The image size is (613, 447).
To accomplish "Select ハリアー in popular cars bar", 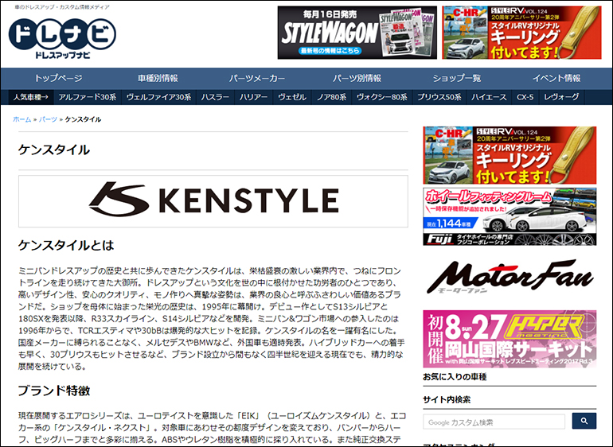I will (253, 97).
